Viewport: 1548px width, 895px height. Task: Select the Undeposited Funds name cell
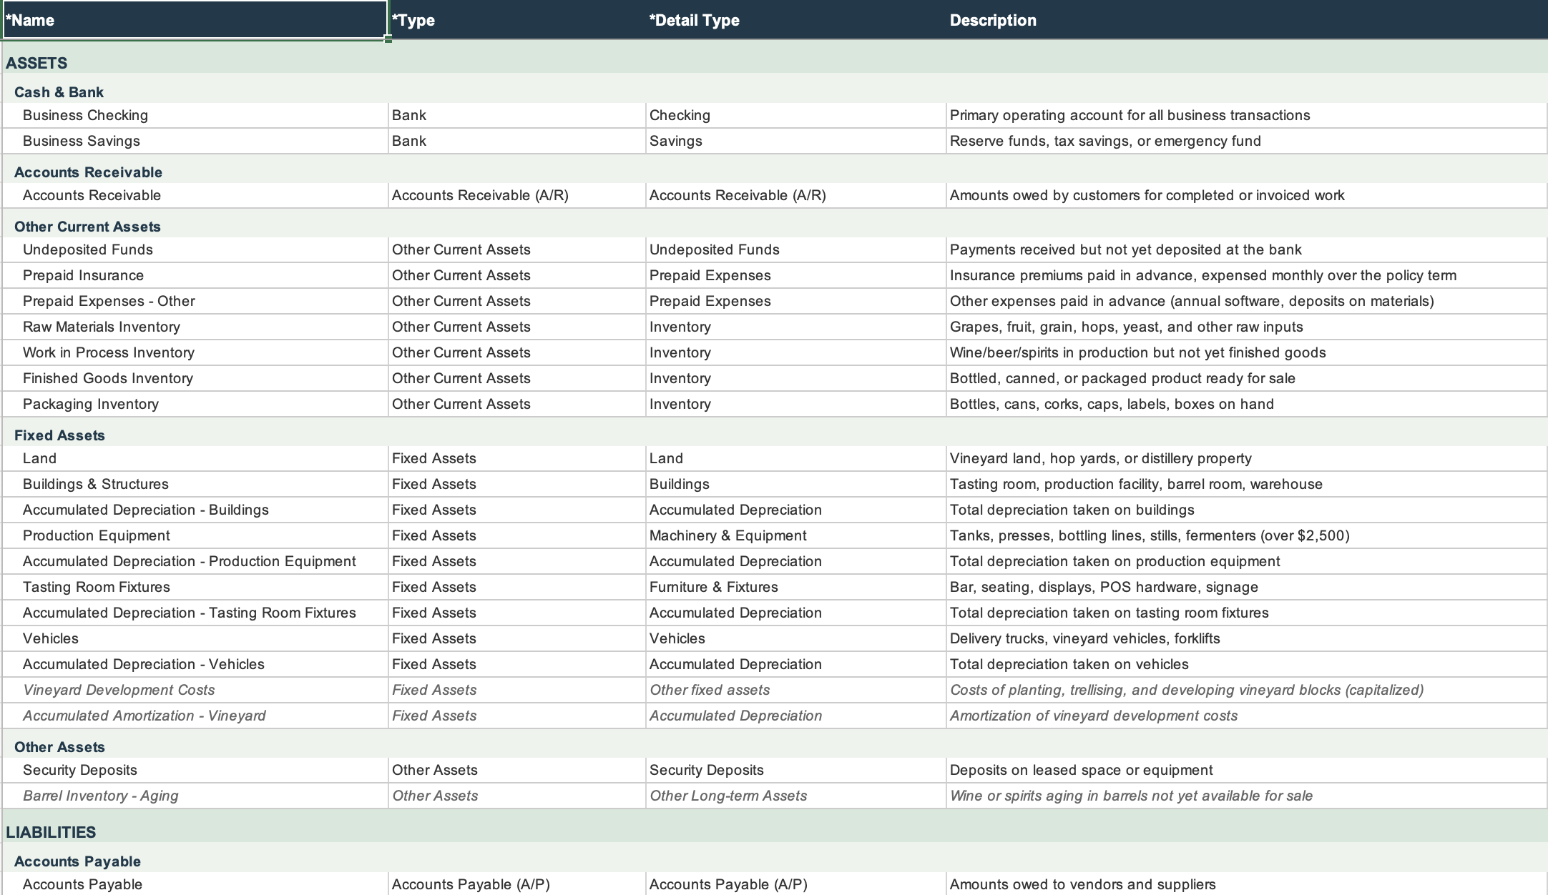click(195, 249)
